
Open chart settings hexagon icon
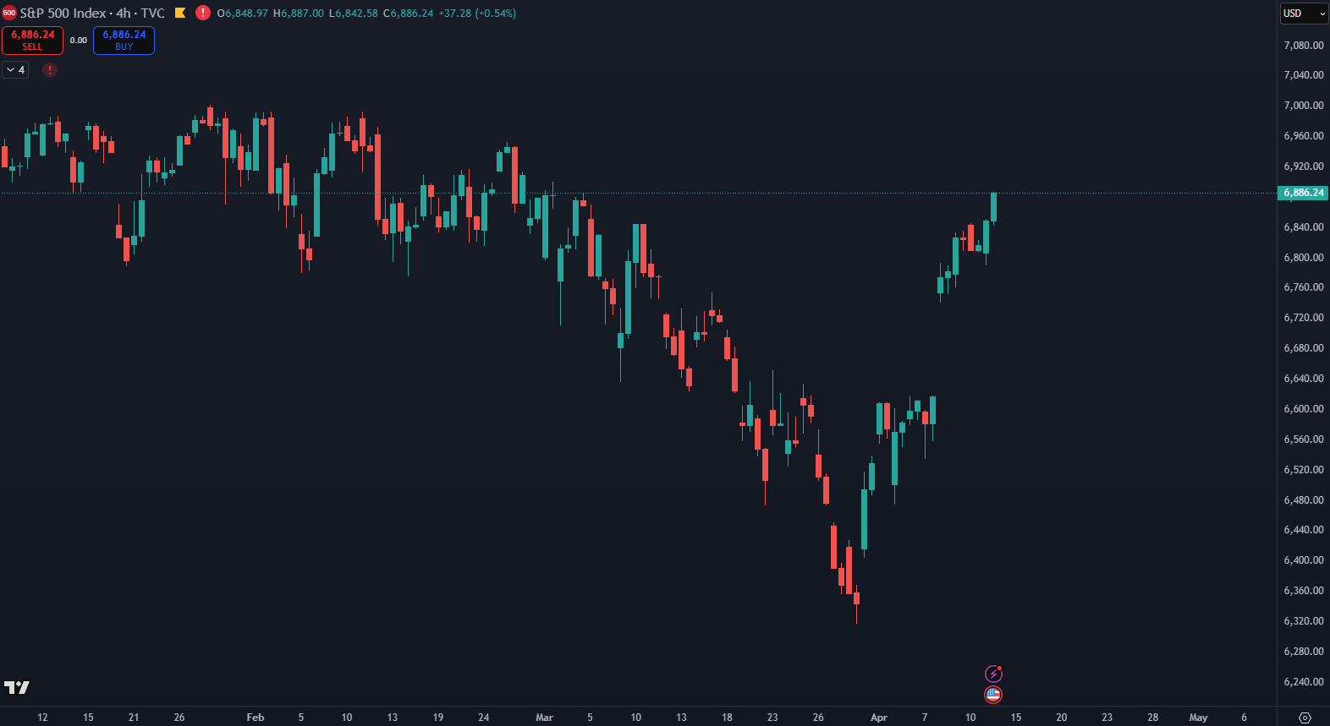point(1305,718)
